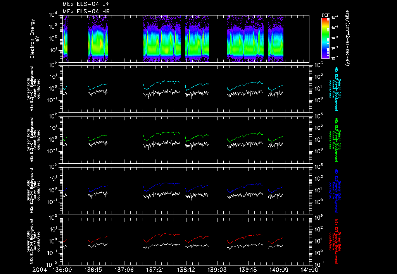The image size is (397, 274).
Task: Select the 'Electron Energy eV' axis label
Action: (34, 39)
